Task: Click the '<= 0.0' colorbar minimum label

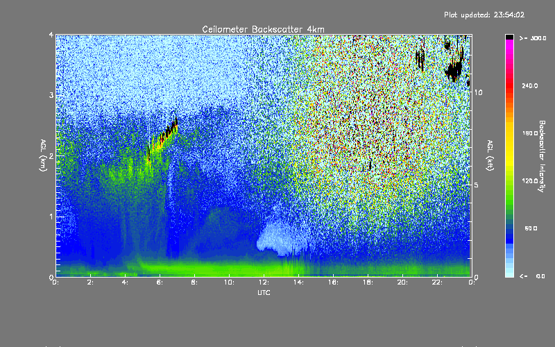Action: pos(532,276)
